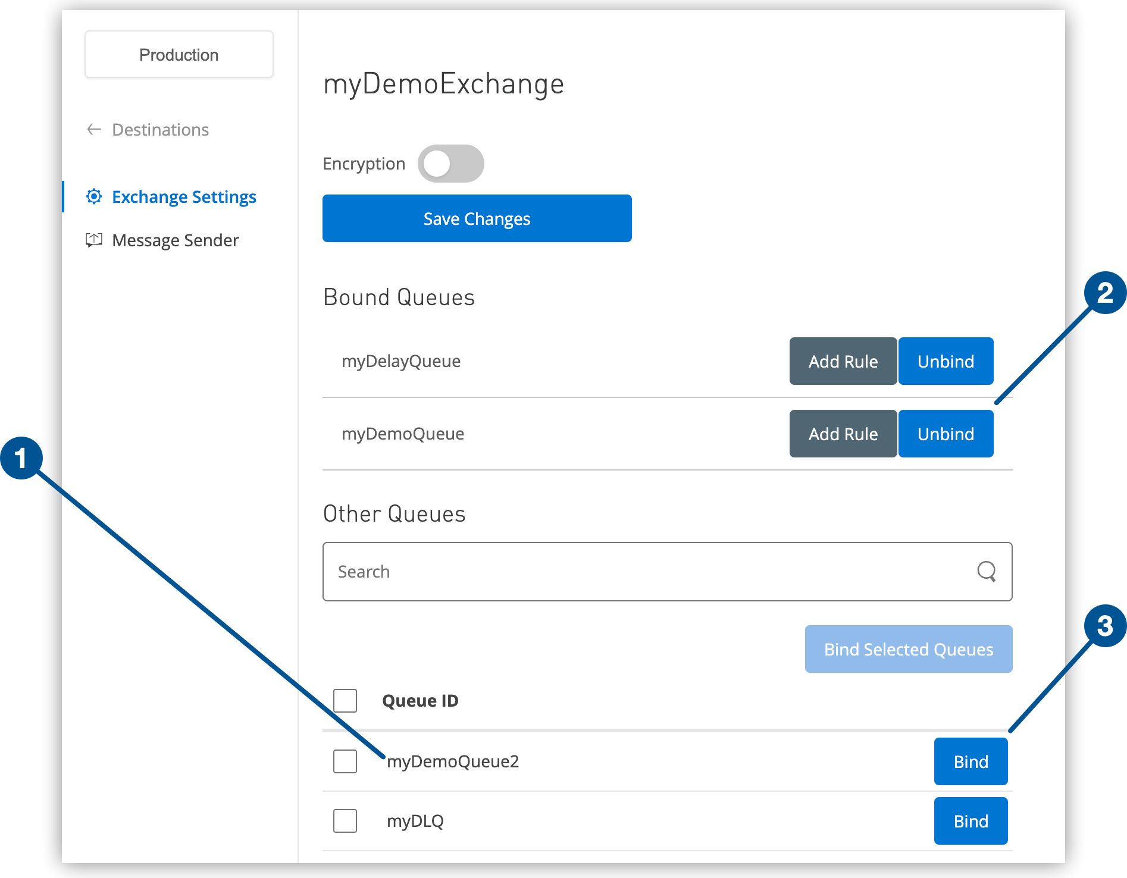Go to Message Sender page

click(175, 240)
